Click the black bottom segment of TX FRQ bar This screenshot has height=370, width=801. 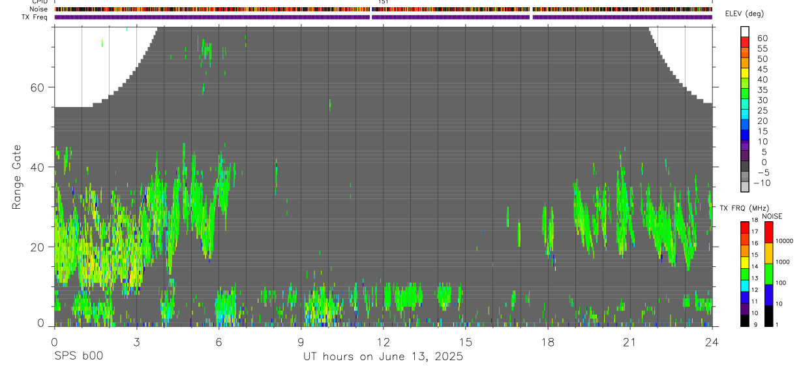745,320
